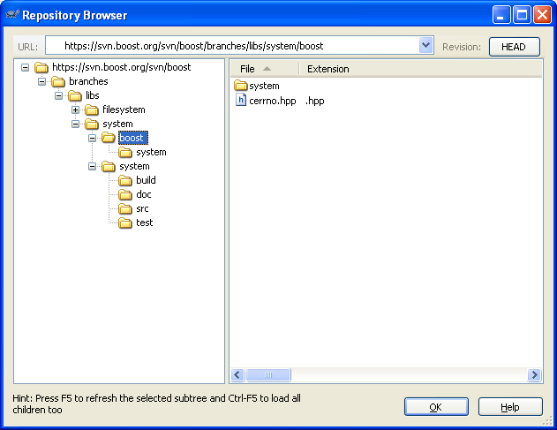Click into the URL input field
Image resolution: width=557 pixels, height=430 pixels.
[232, 46]
